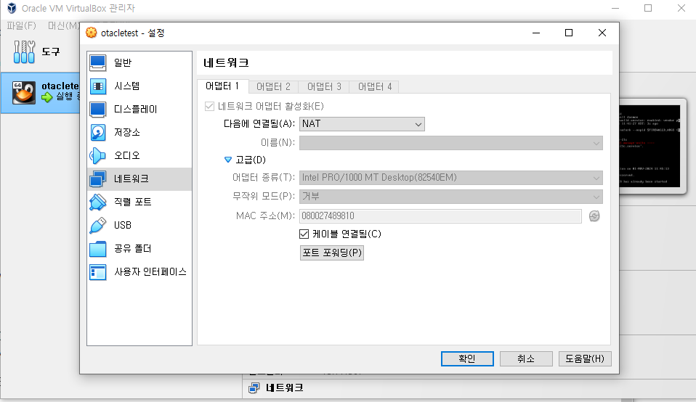696x402 pixels.
Task: Open the 이름(N) dropdown
Action: [451, 143]
